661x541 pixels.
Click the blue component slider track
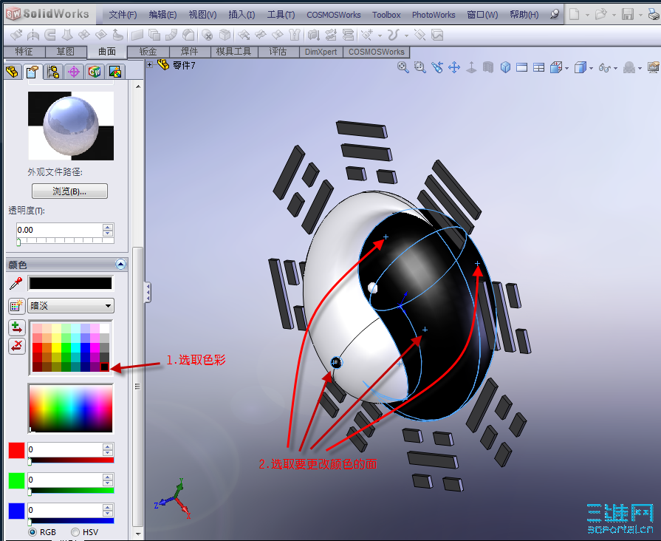coord(71,520)
